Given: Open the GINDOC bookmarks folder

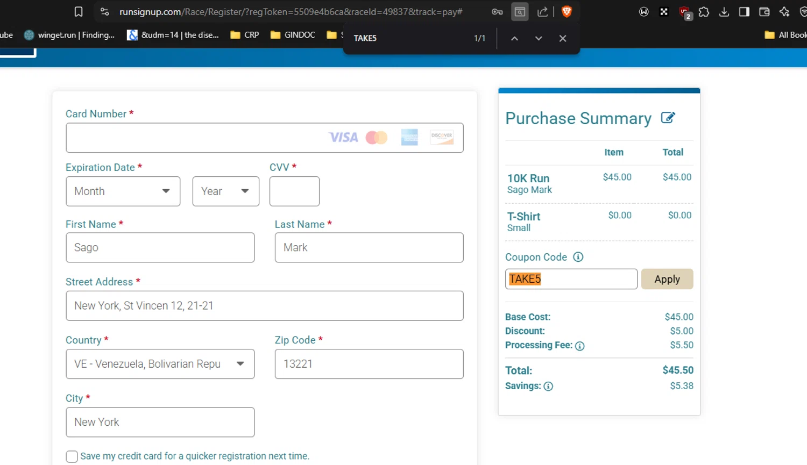Looking at the screenshot, I should point(293,35).
